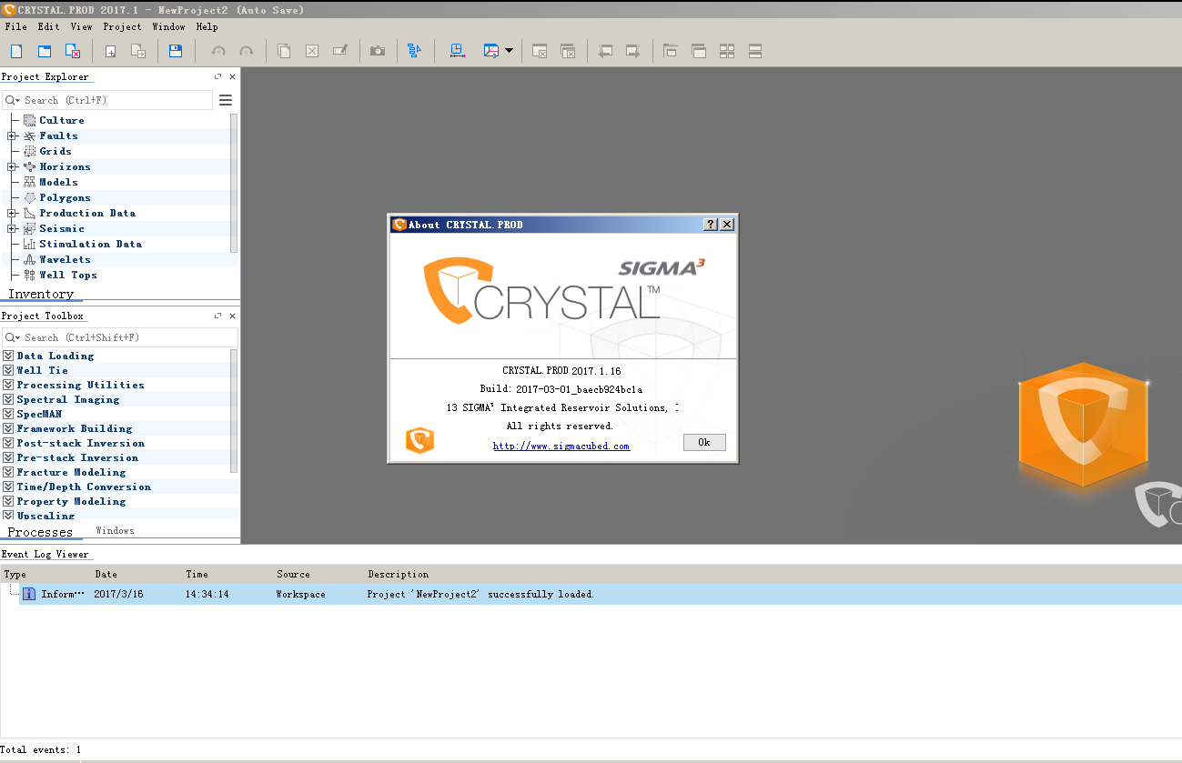Click the Copy pages icon in toolbar

pyautogui.click(x=284, y=51)
